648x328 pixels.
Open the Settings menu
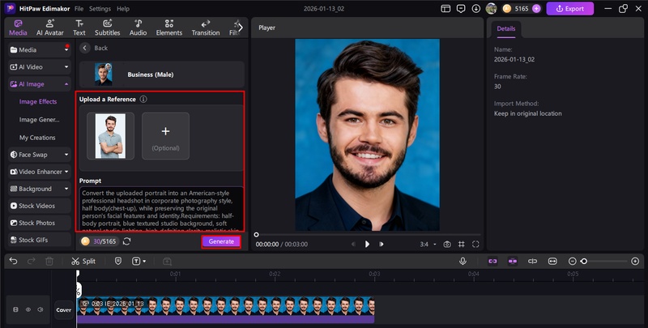(x=100, y=9)
